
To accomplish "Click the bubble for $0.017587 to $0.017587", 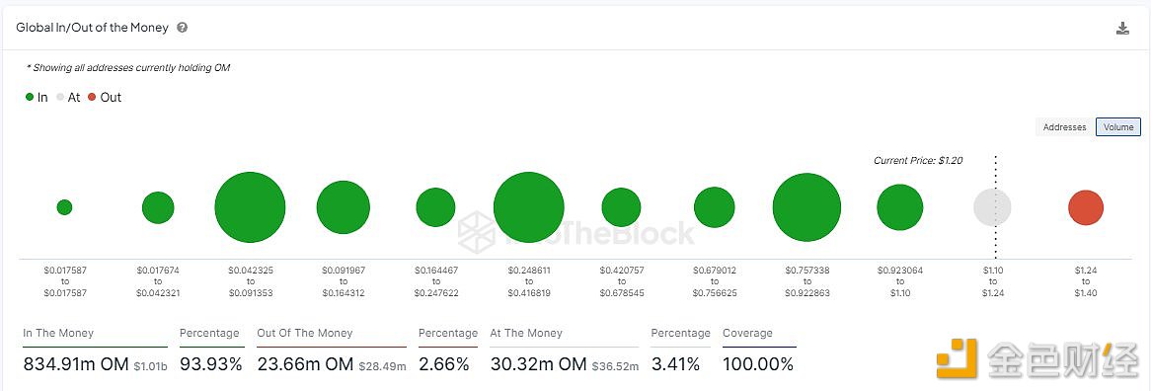I will coord(64,207).
